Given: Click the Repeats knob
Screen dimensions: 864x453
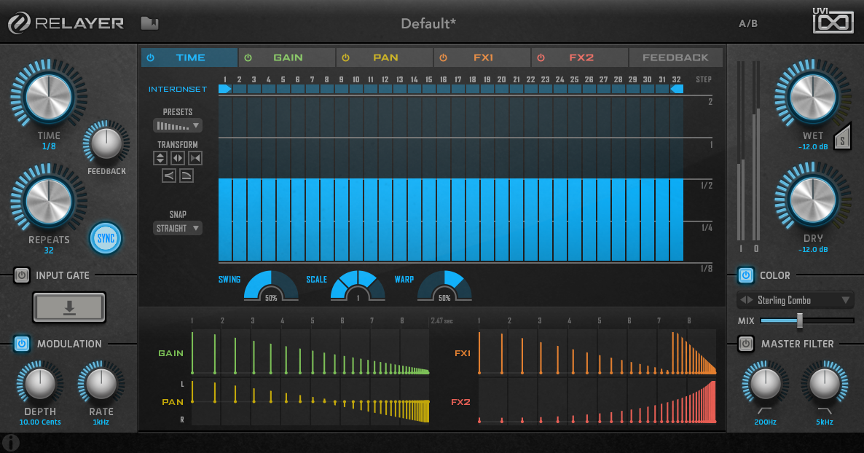Looking at the screenshot, I should click(x=49, y=200).
